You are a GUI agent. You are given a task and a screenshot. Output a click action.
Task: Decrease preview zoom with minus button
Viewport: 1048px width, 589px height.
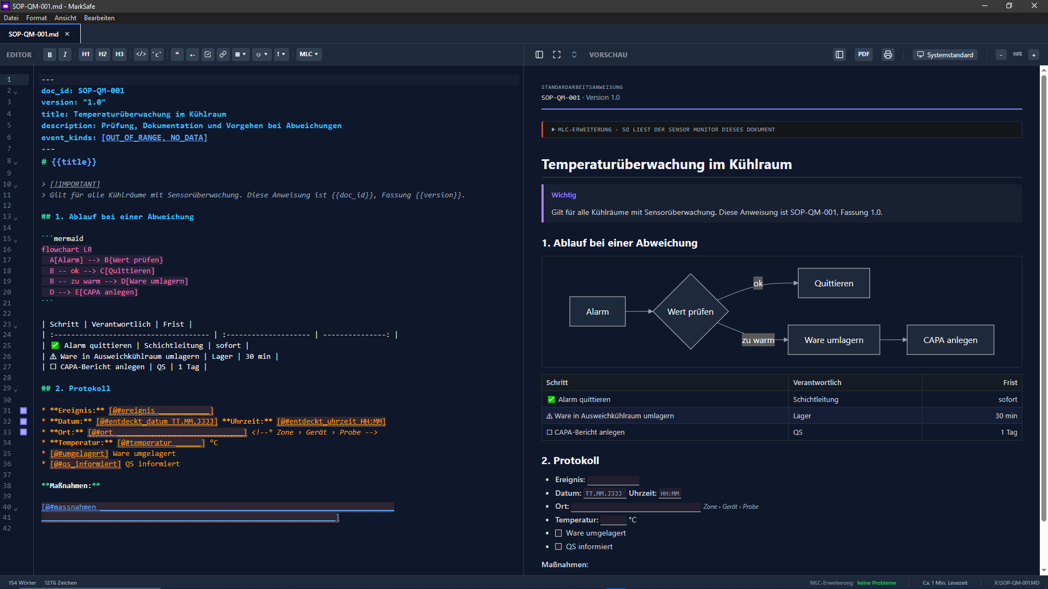click(1001, 55)
